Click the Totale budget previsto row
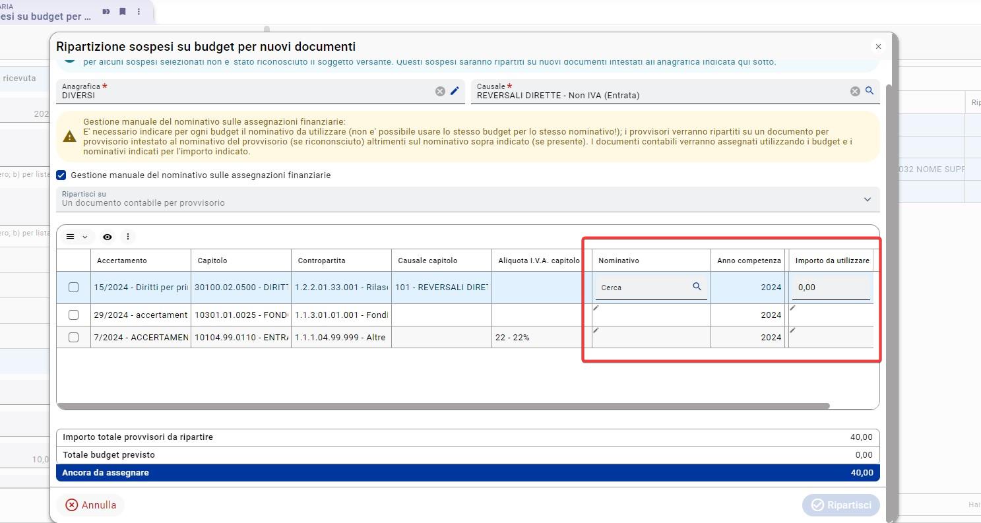This screenshot has height=523, width=981. [468, 455]
